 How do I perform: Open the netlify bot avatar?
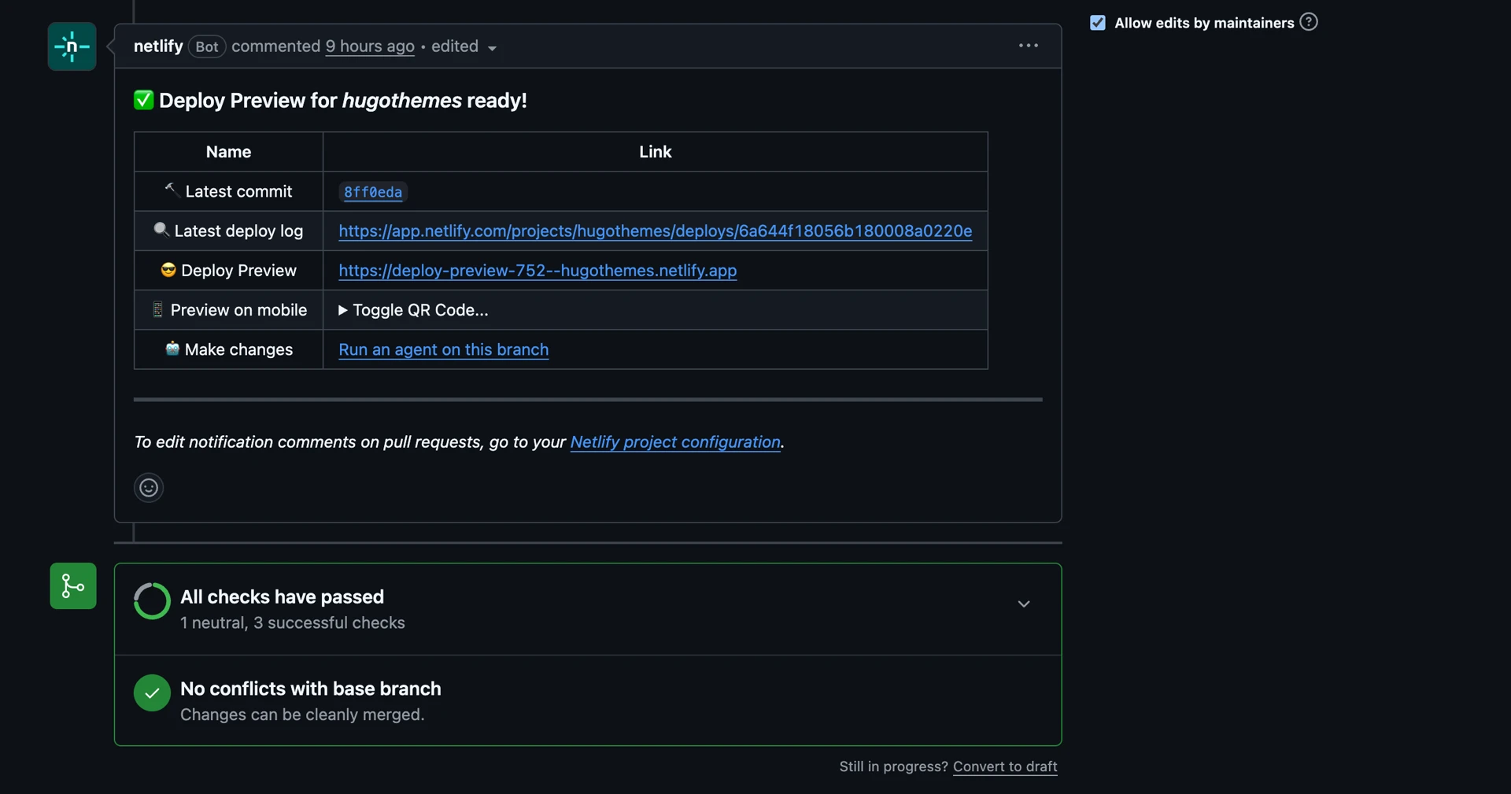tap(72, 46)
